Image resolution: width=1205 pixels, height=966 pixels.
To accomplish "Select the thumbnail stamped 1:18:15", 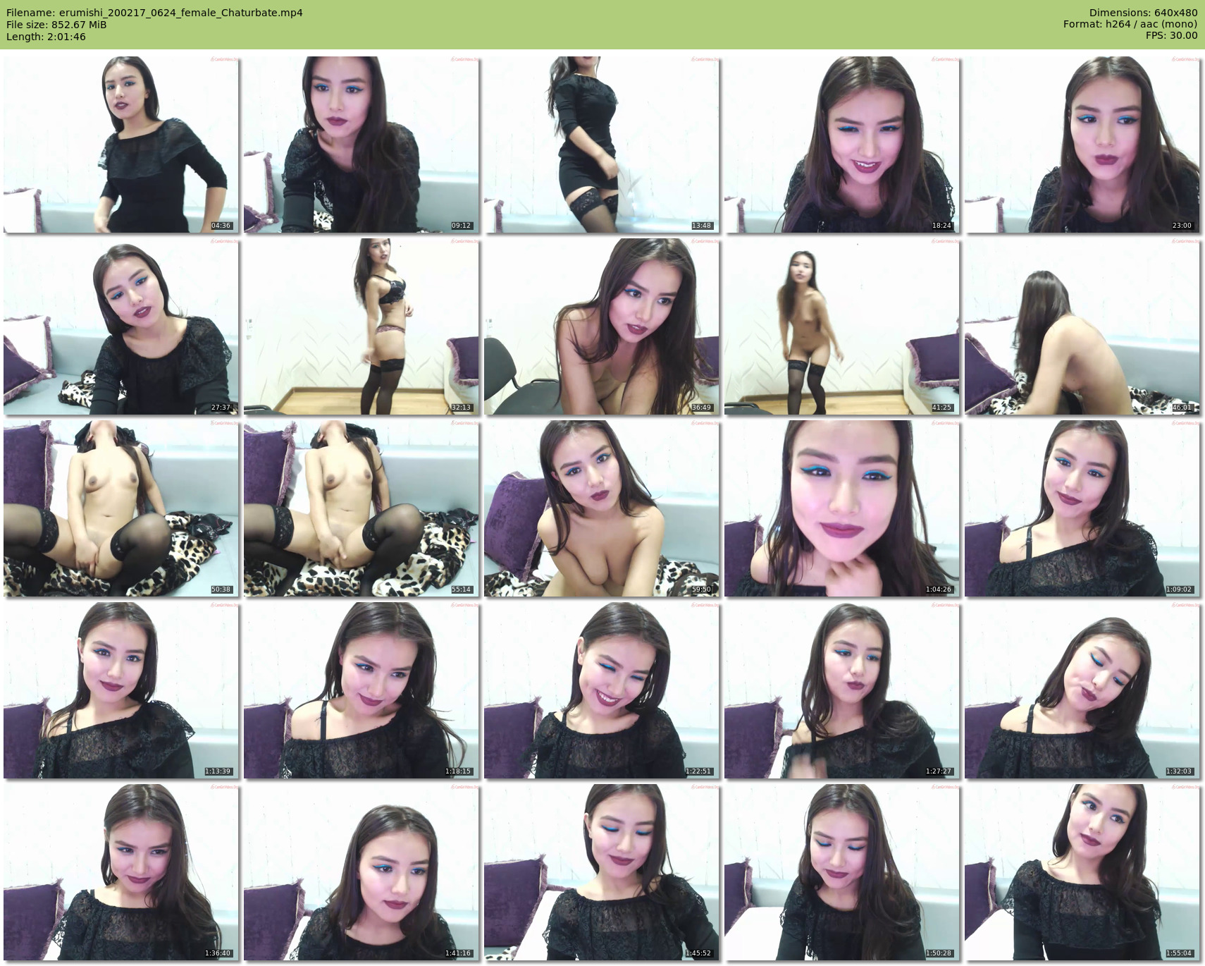I will pyautogui.click(x=361, y=690).
